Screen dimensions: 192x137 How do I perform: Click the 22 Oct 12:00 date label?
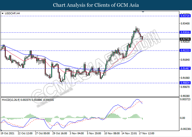point(25,133)
